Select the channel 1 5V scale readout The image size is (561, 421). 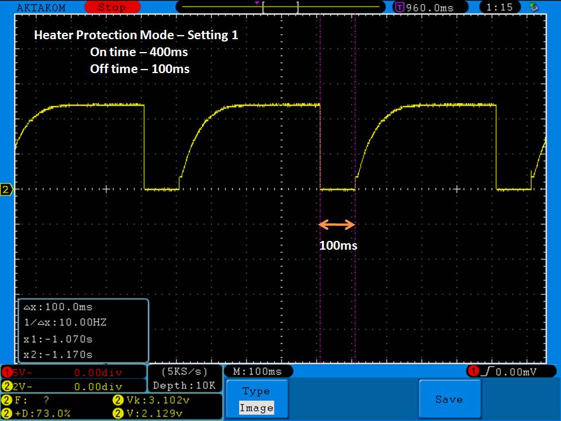click(x=73, y=372)
